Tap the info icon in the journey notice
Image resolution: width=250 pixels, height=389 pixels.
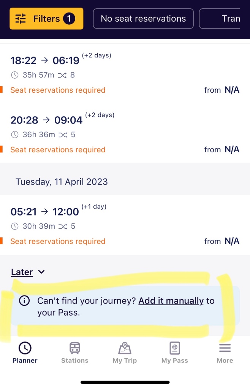[24, 301]
